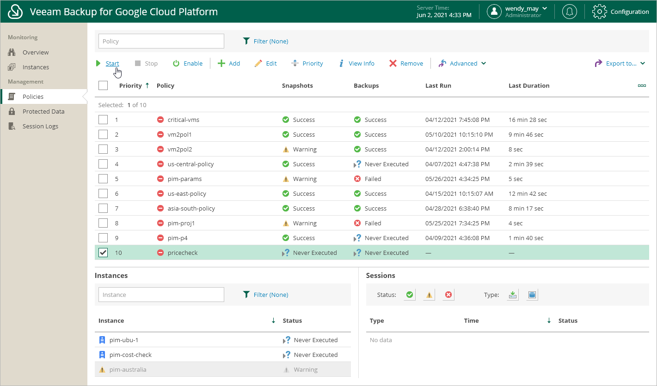
Task: Sort instances by Instance column header
Action: pyautogui.click(x=111, y=320)
